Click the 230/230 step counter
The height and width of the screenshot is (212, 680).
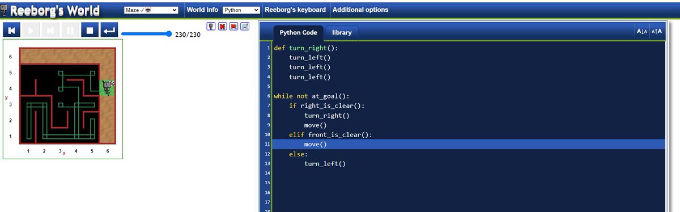(x=188, y=35)
